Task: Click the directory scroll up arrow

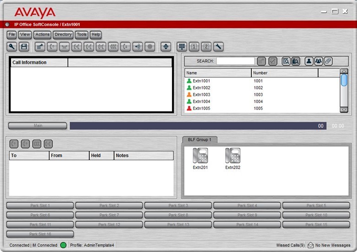Action: tap(344, 71)
